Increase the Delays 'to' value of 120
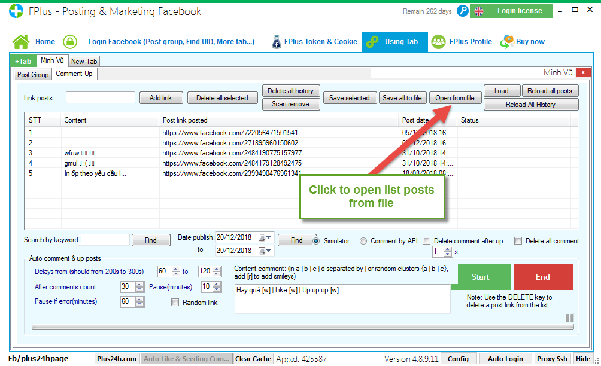The height and width of the screenshot is (366, 601). coord(217,269)
